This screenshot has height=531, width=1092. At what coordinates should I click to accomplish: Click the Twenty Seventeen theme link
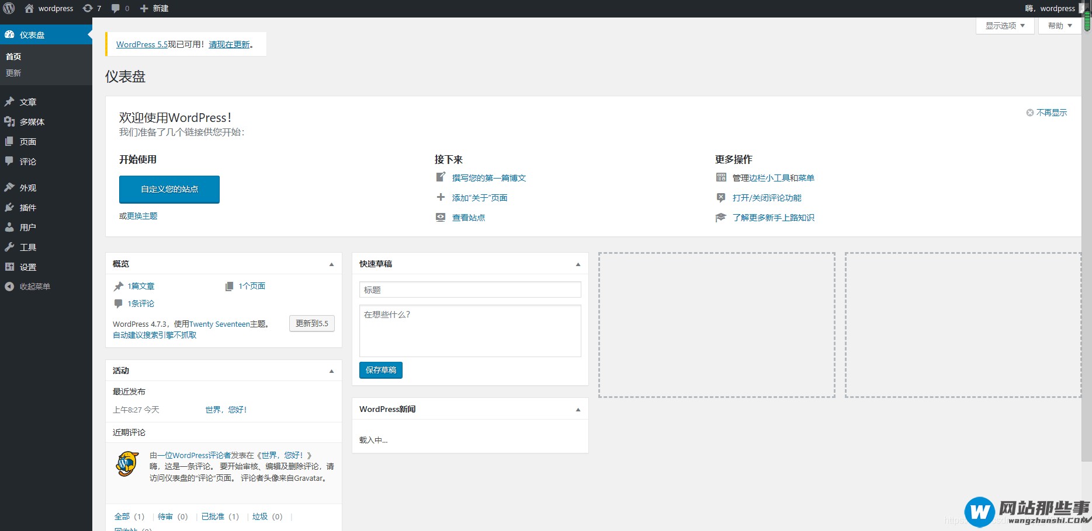(x=220, y=324)
